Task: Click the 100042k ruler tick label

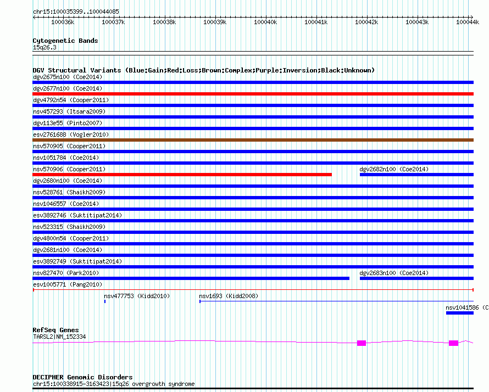Action: tap(366, 22)
